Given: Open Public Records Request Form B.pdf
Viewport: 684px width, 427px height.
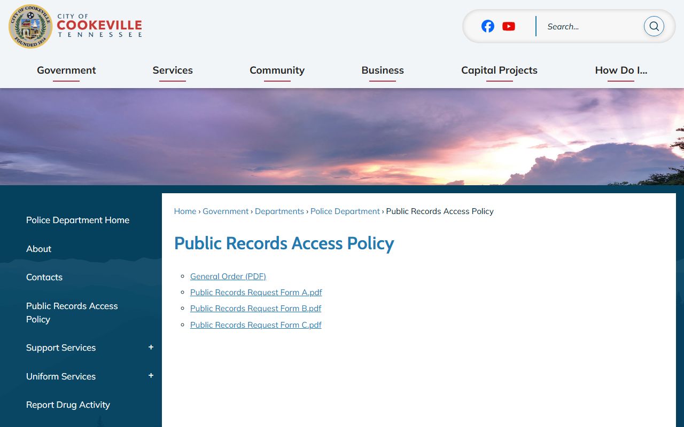Looking at the screenshot, I should tap(255, 309).
